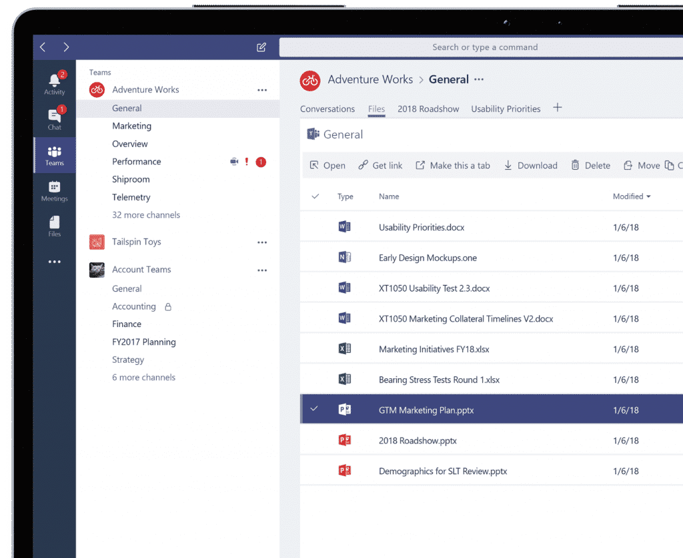
Task: Deselect GTM Marketing Plan.pptx checkmark
Action: tap(313, 410)
